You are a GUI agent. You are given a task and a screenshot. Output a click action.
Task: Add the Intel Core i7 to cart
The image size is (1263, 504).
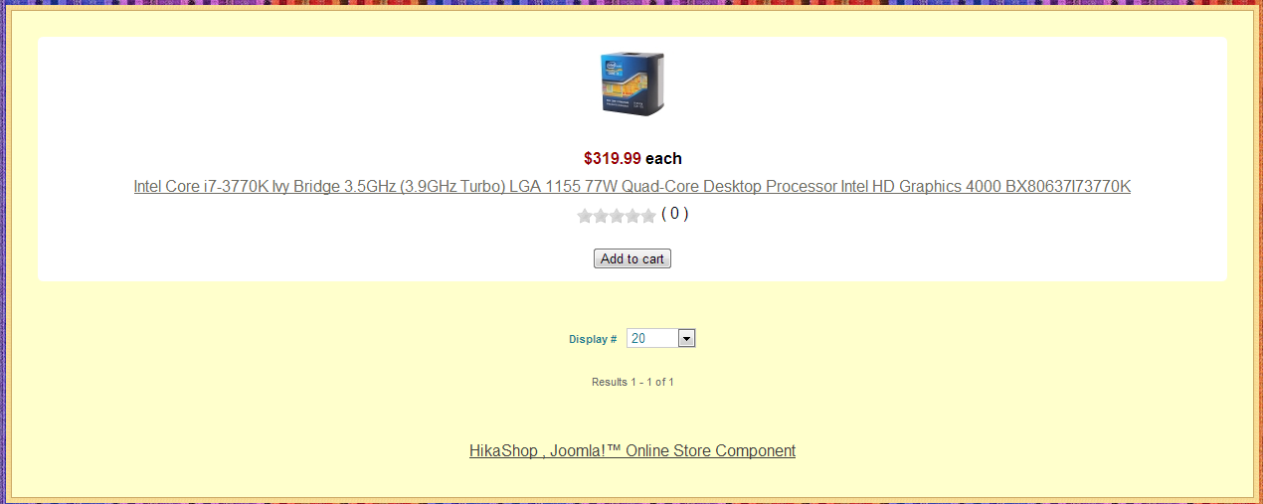[632, 258]
